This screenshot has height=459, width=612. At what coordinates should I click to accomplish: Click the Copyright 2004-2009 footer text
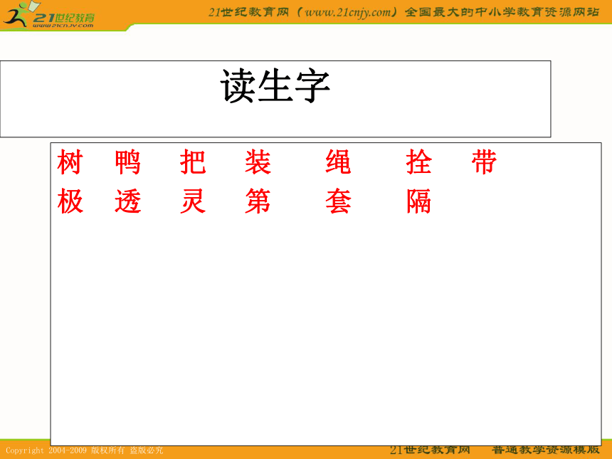coord(84,450)
